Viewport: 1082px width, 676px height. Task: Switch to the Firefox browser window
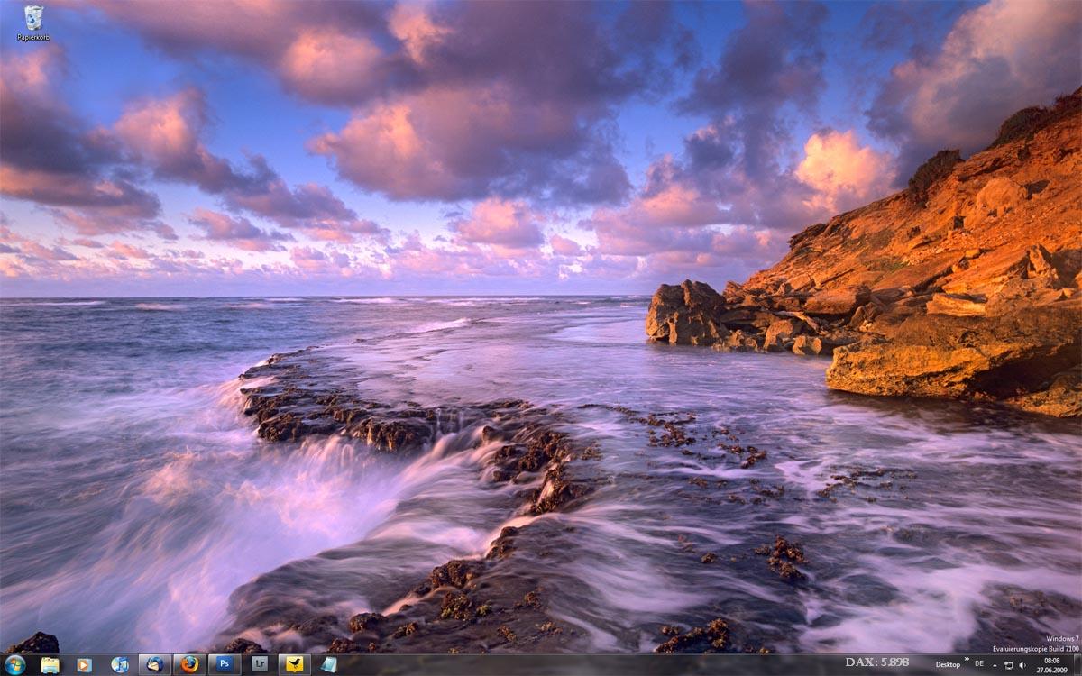pyautogui.click(x=189, y=665)
